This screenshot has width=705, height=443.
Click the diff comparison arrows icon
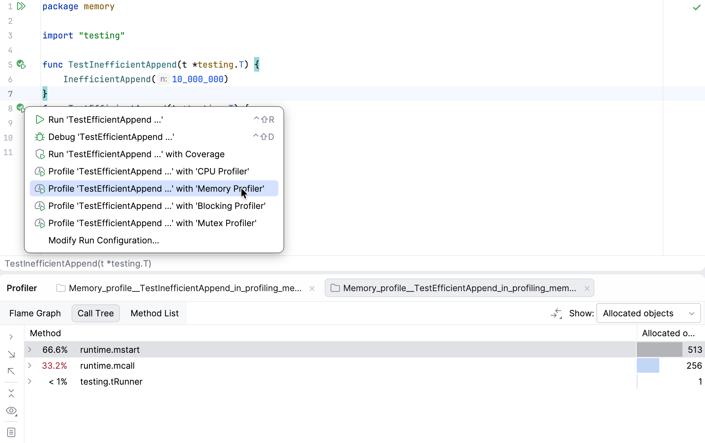pyautogui.click(x=556, y=313)
